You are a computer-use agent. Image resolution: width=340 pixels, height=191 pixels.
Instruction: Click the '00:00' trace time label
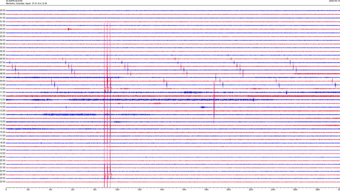tap(2, 10)
